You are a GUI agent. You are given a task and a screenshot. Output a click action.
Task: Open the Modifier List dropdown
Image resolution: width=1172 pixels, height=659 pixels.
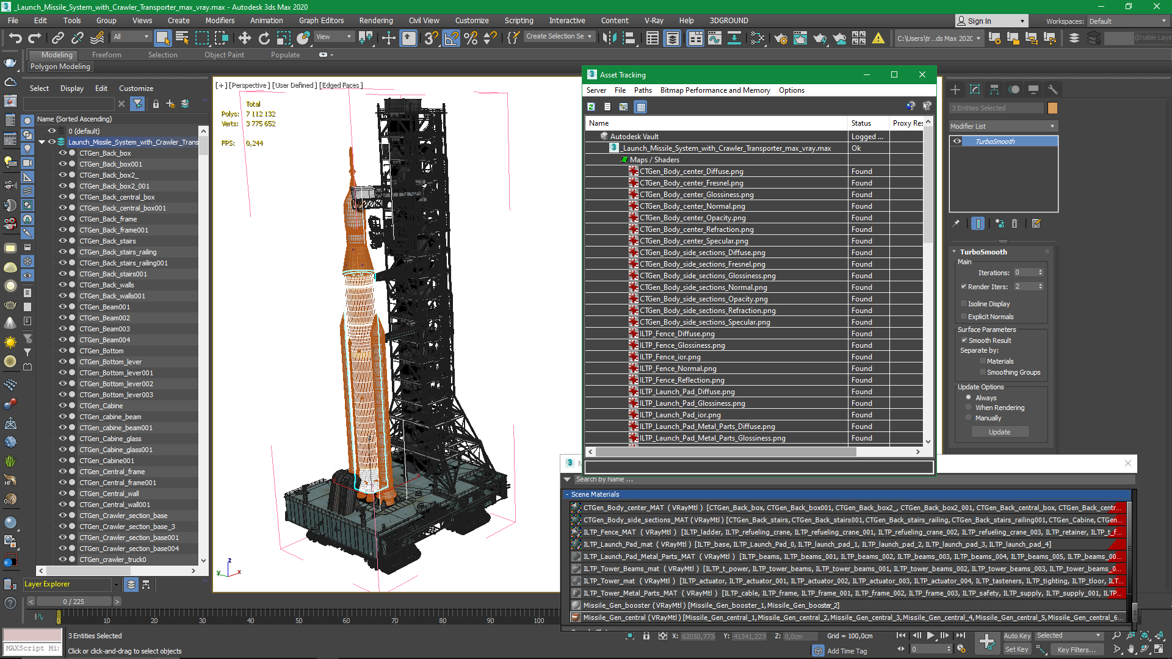(1002, 126)
